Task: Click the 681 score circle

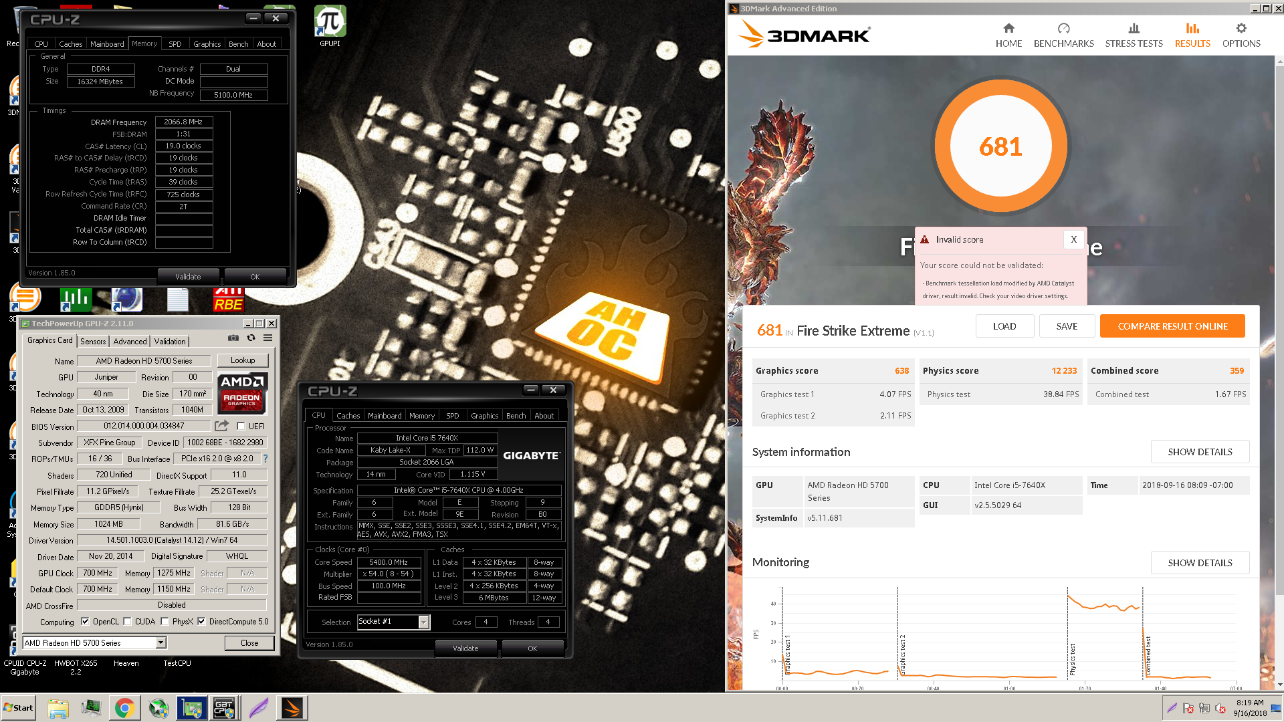Action: coord(1000,146)
